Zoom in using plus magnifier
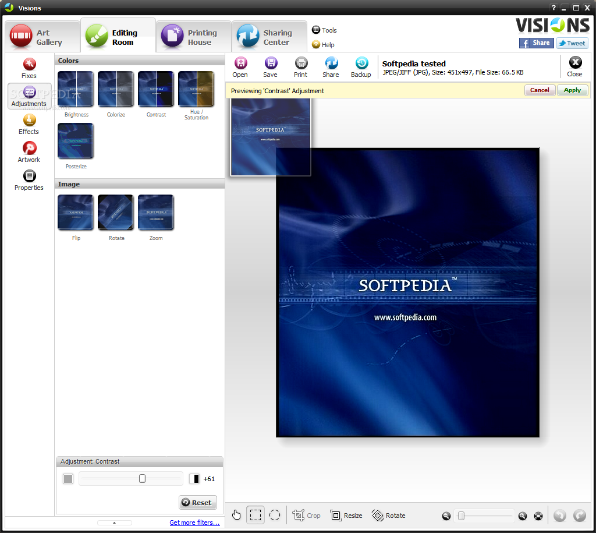The image size is (596, 533). click(523, 516)
